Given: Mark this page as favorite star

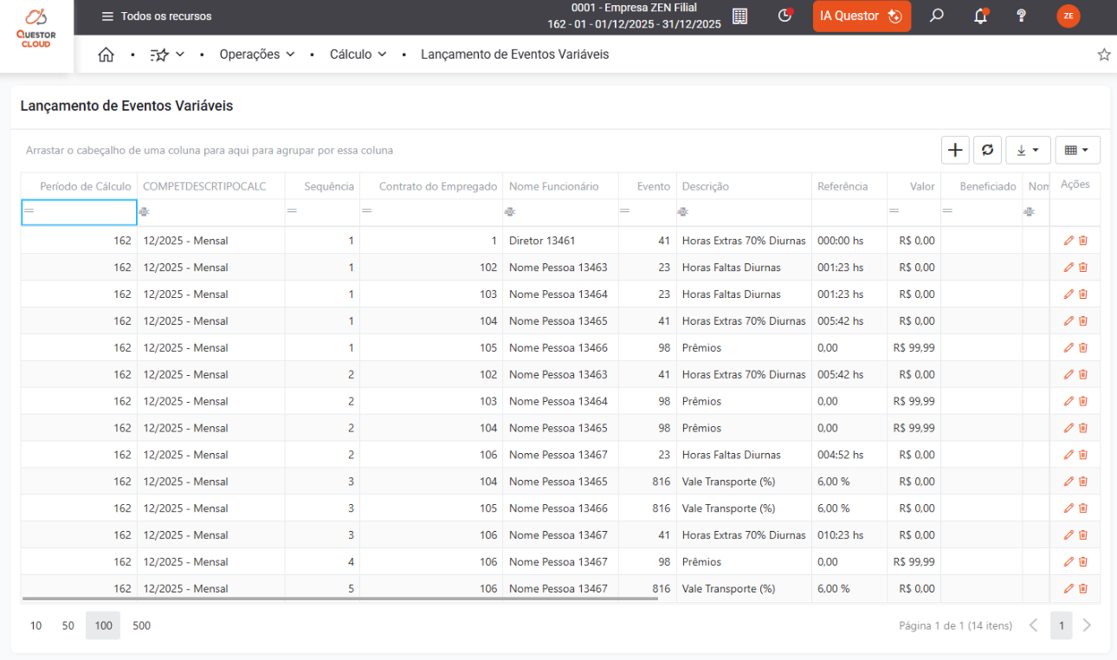Looking at the screenshot, I should pos(1104,55).
